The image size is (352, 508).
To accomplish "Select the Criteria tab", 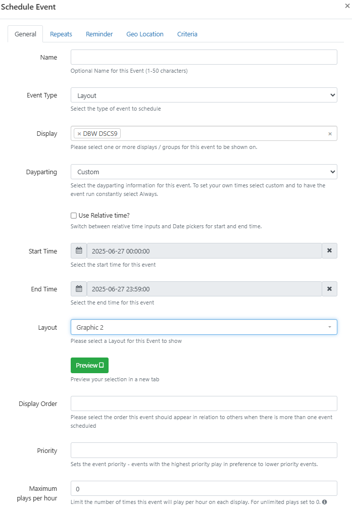I will (x=187, y=34).
